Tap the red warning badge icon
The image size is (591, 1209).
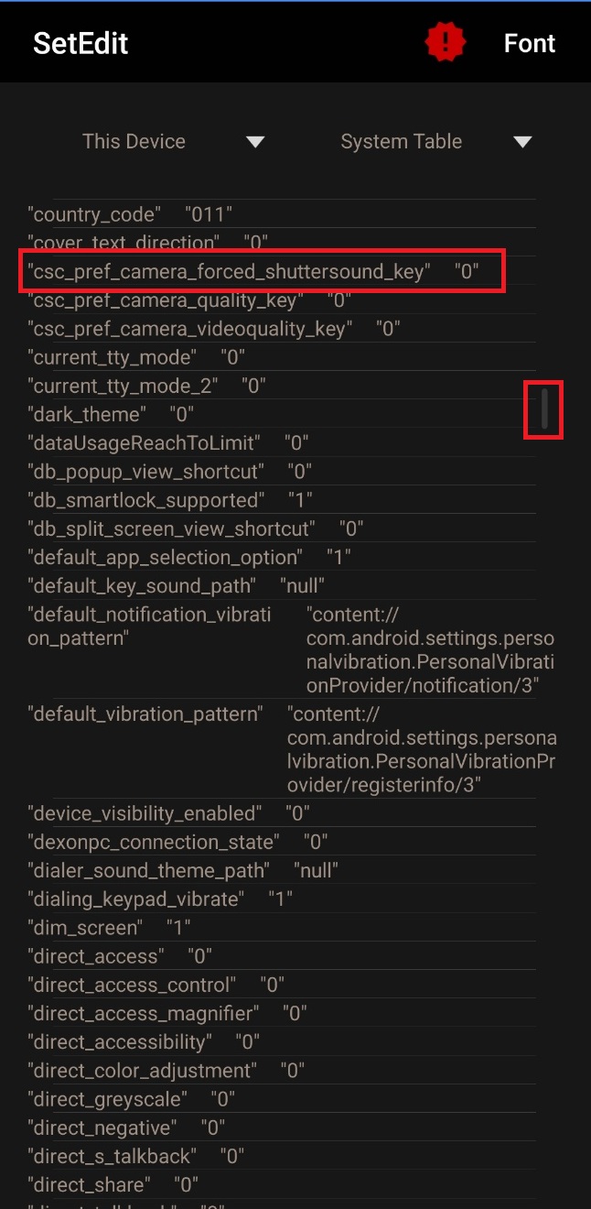click(x=445, y=42)
